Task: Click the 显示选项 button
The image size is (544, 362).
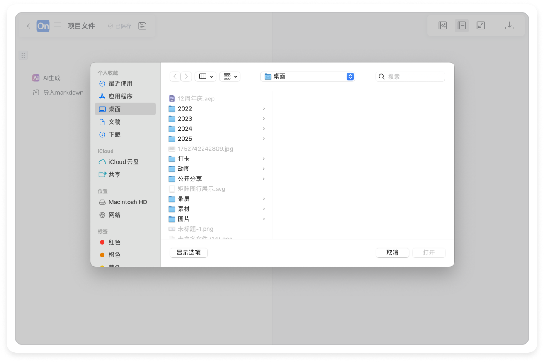Action: click(189, 252)
